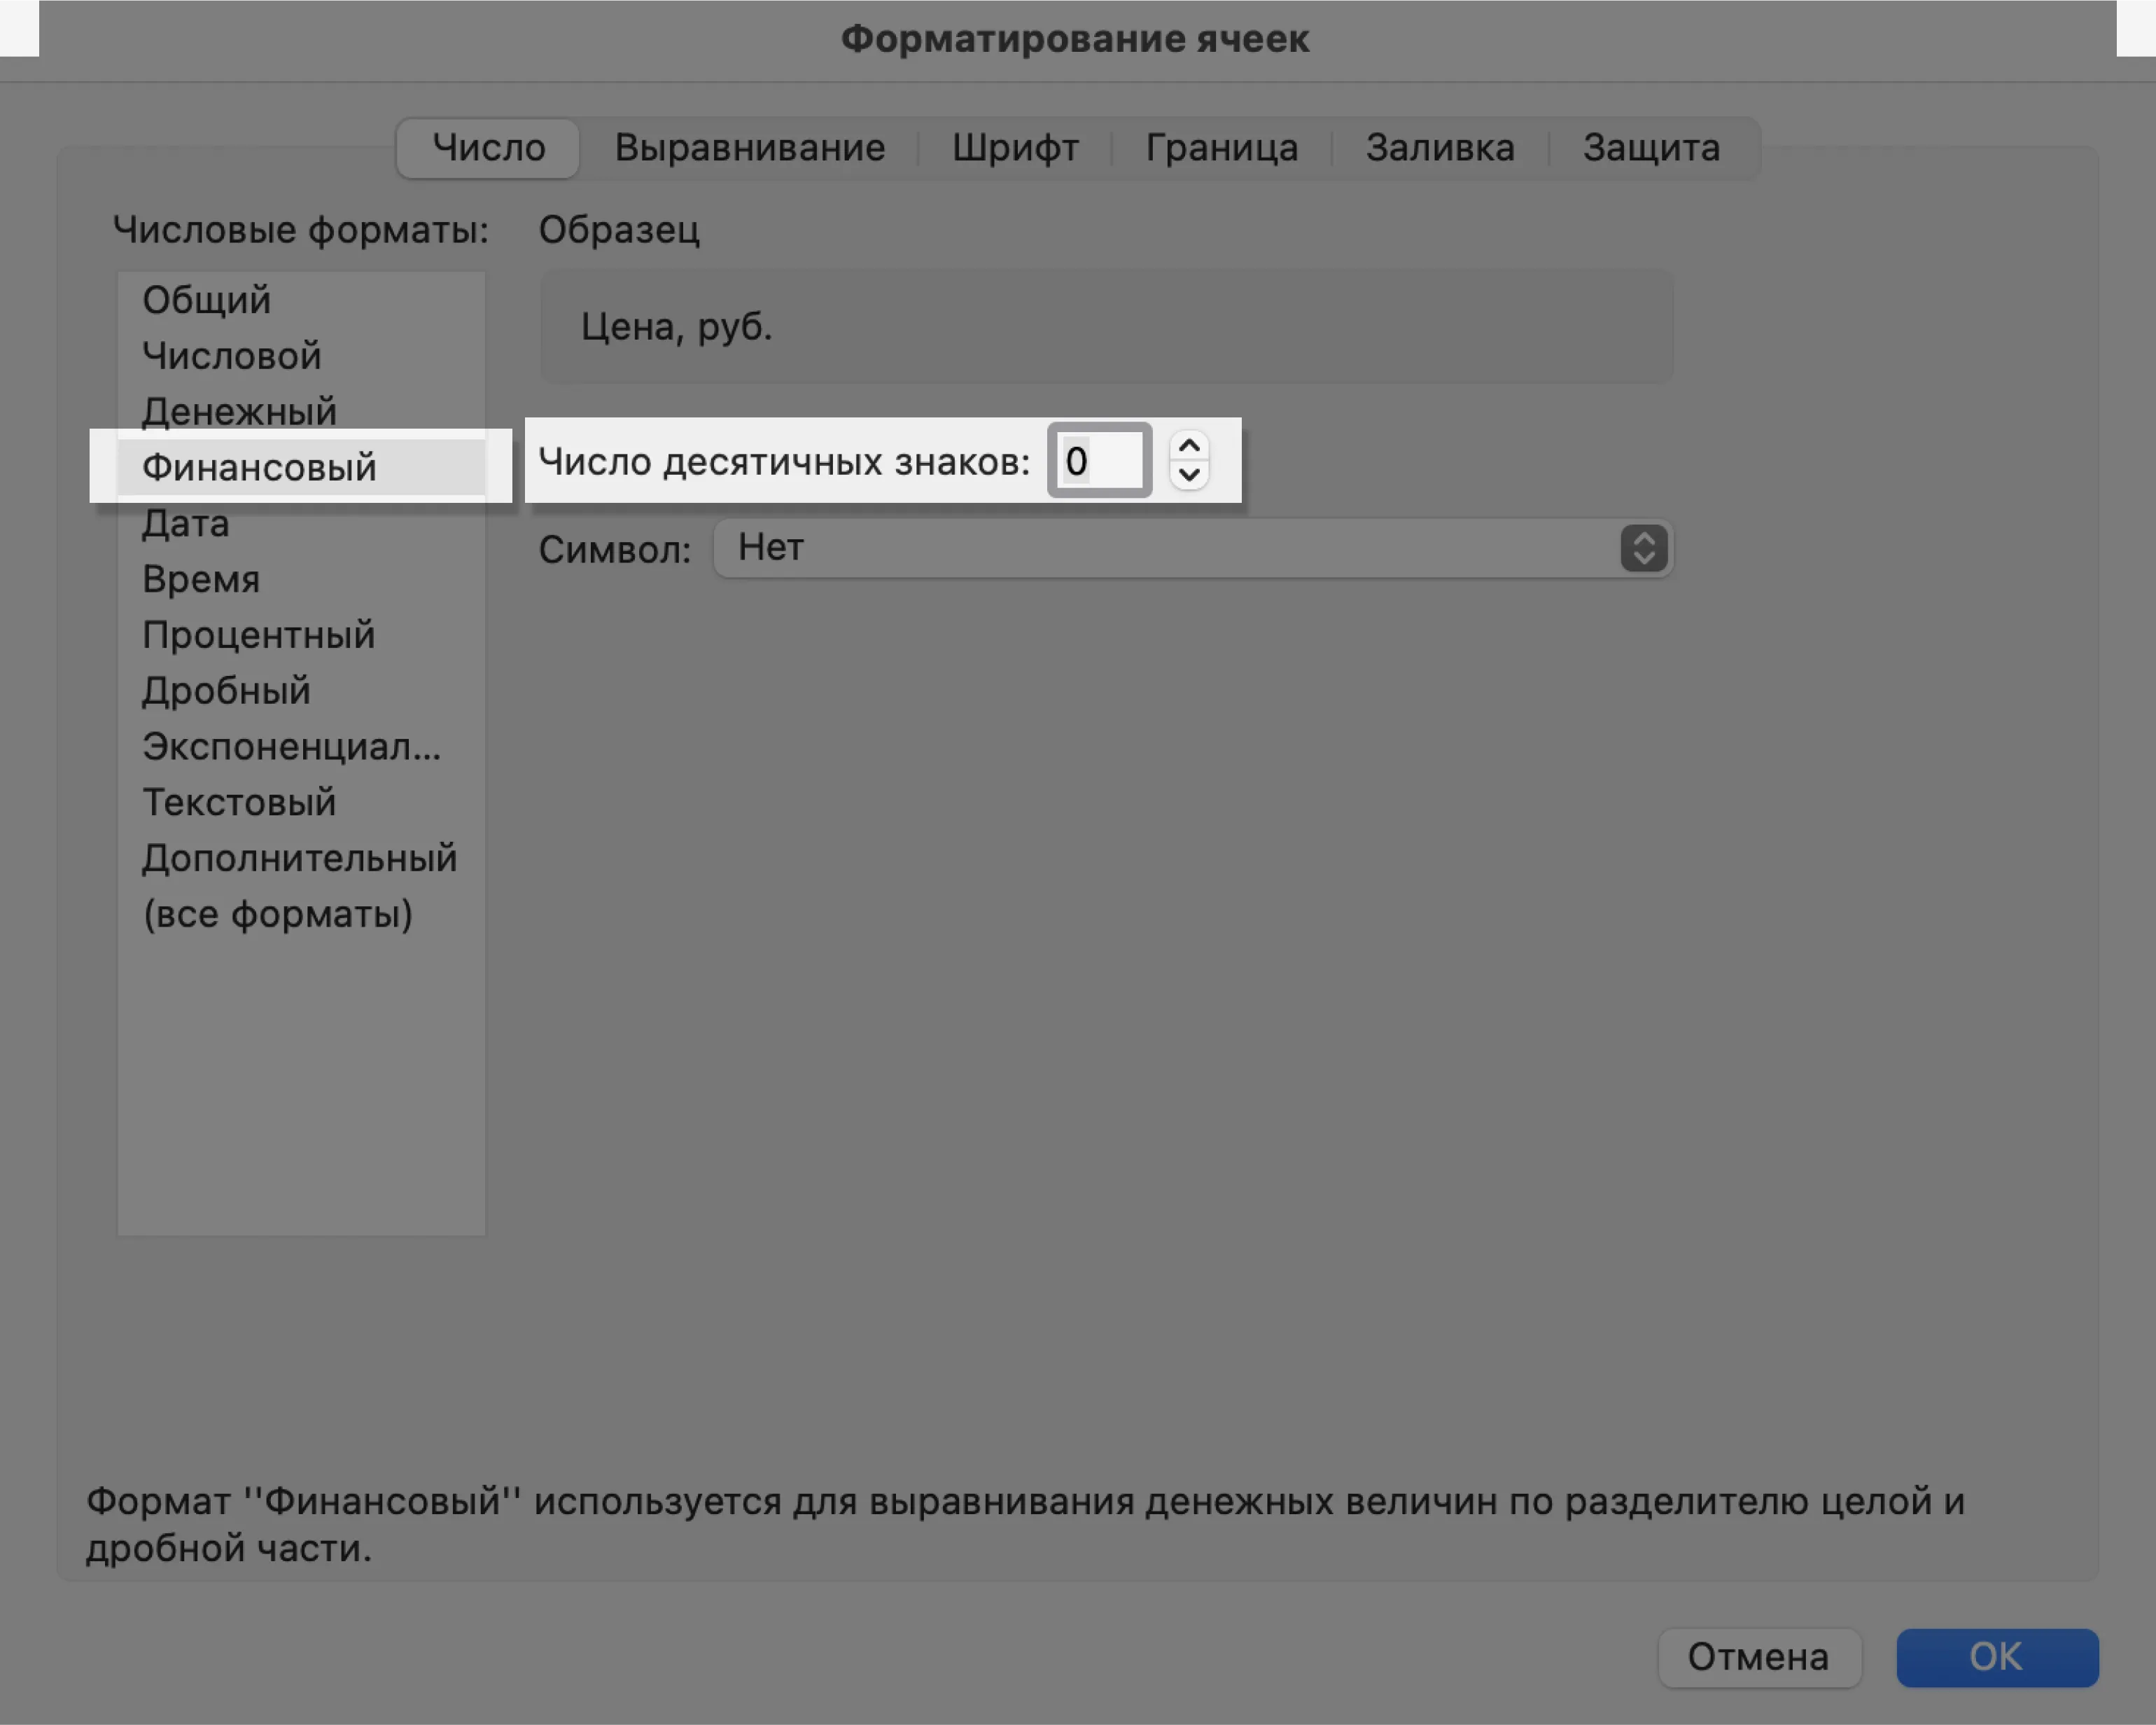Open the Граница tab
Viewport: 2156px width, 1725px height.
1221,148
